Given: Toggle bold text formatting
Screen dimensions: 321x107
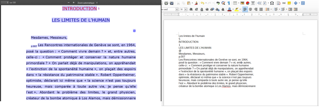Looking at the screenshot, I should coord(191,9).
